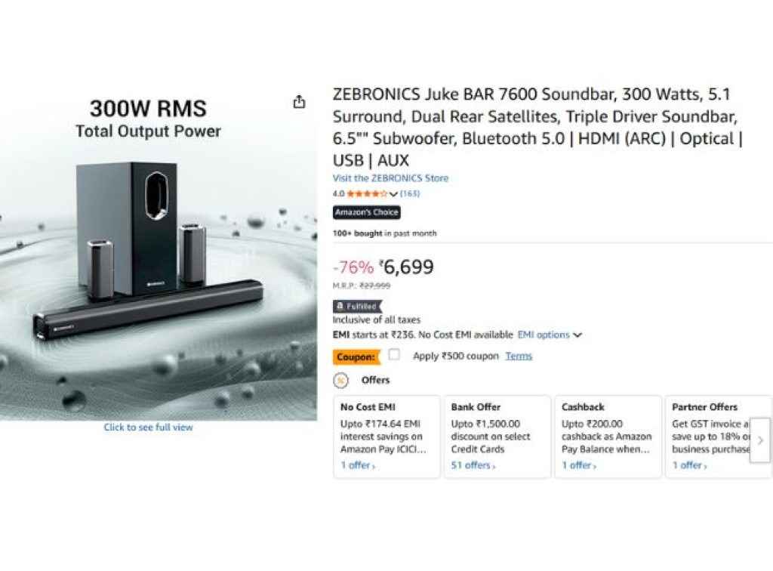Expand the 51 offers bank offer link
This screenshot has width=773, height=571.
(473, 465)
